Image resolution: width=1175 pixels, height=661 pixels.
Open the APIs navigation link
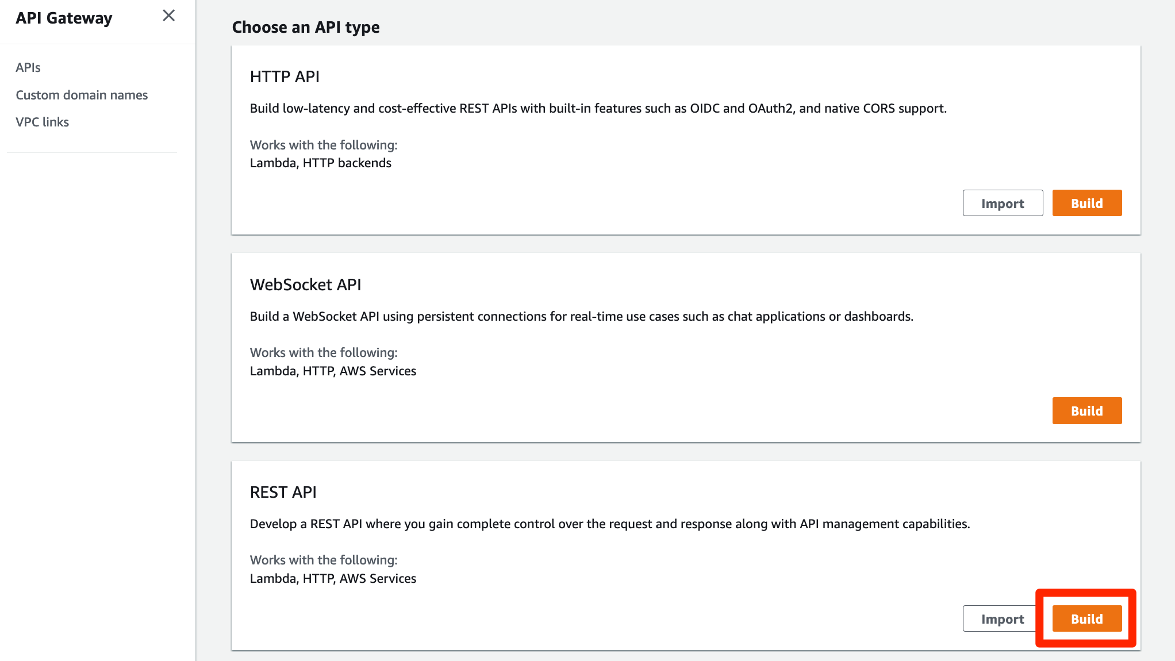(x=28, y=67)
